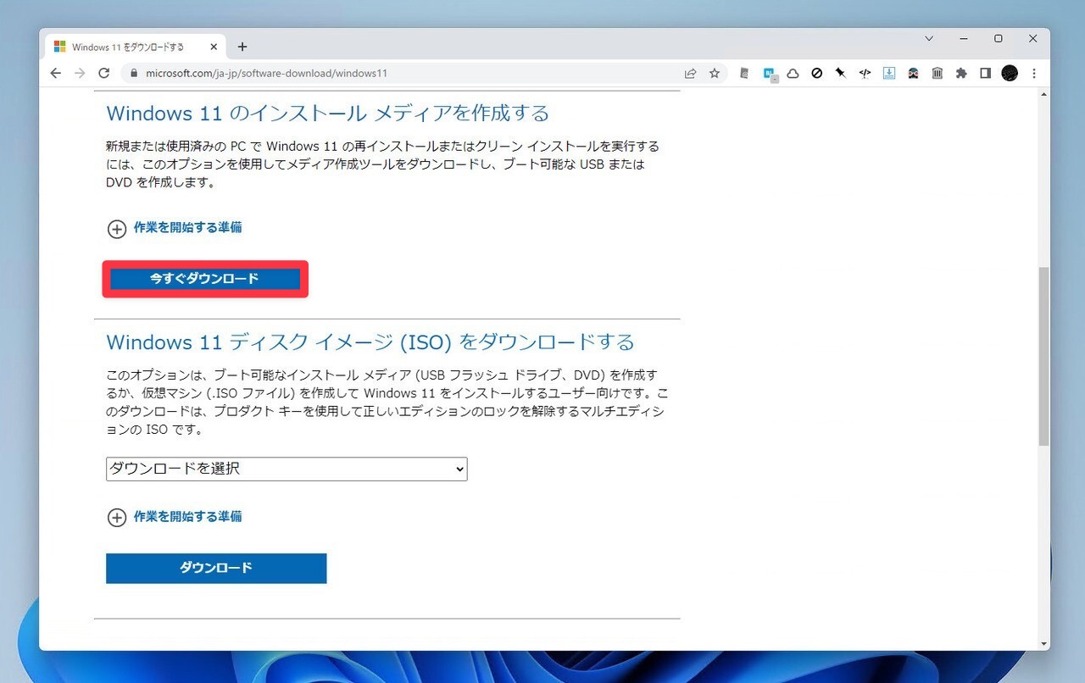Screen dimensions: 1085x683
Task: Open the code brackets extension
Action: [865, 74]
